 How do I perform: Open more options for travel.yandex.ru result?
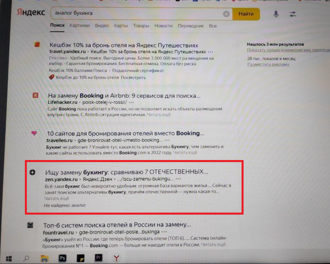tap(210, 52)
